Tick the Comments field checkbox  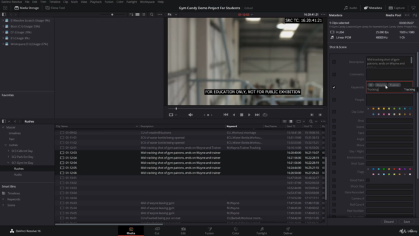(x=334, y=74)
